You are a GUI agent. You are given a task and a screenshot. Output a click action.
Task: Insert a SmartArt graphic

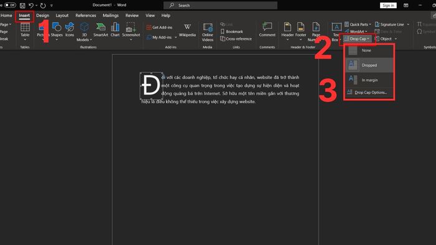click(x=101, y=30)
